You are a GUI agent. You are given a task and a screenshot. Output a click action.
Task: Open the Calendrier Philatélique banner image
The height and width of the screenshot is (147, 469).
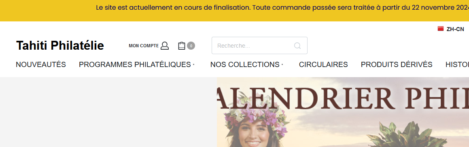(x=343, y=112)
